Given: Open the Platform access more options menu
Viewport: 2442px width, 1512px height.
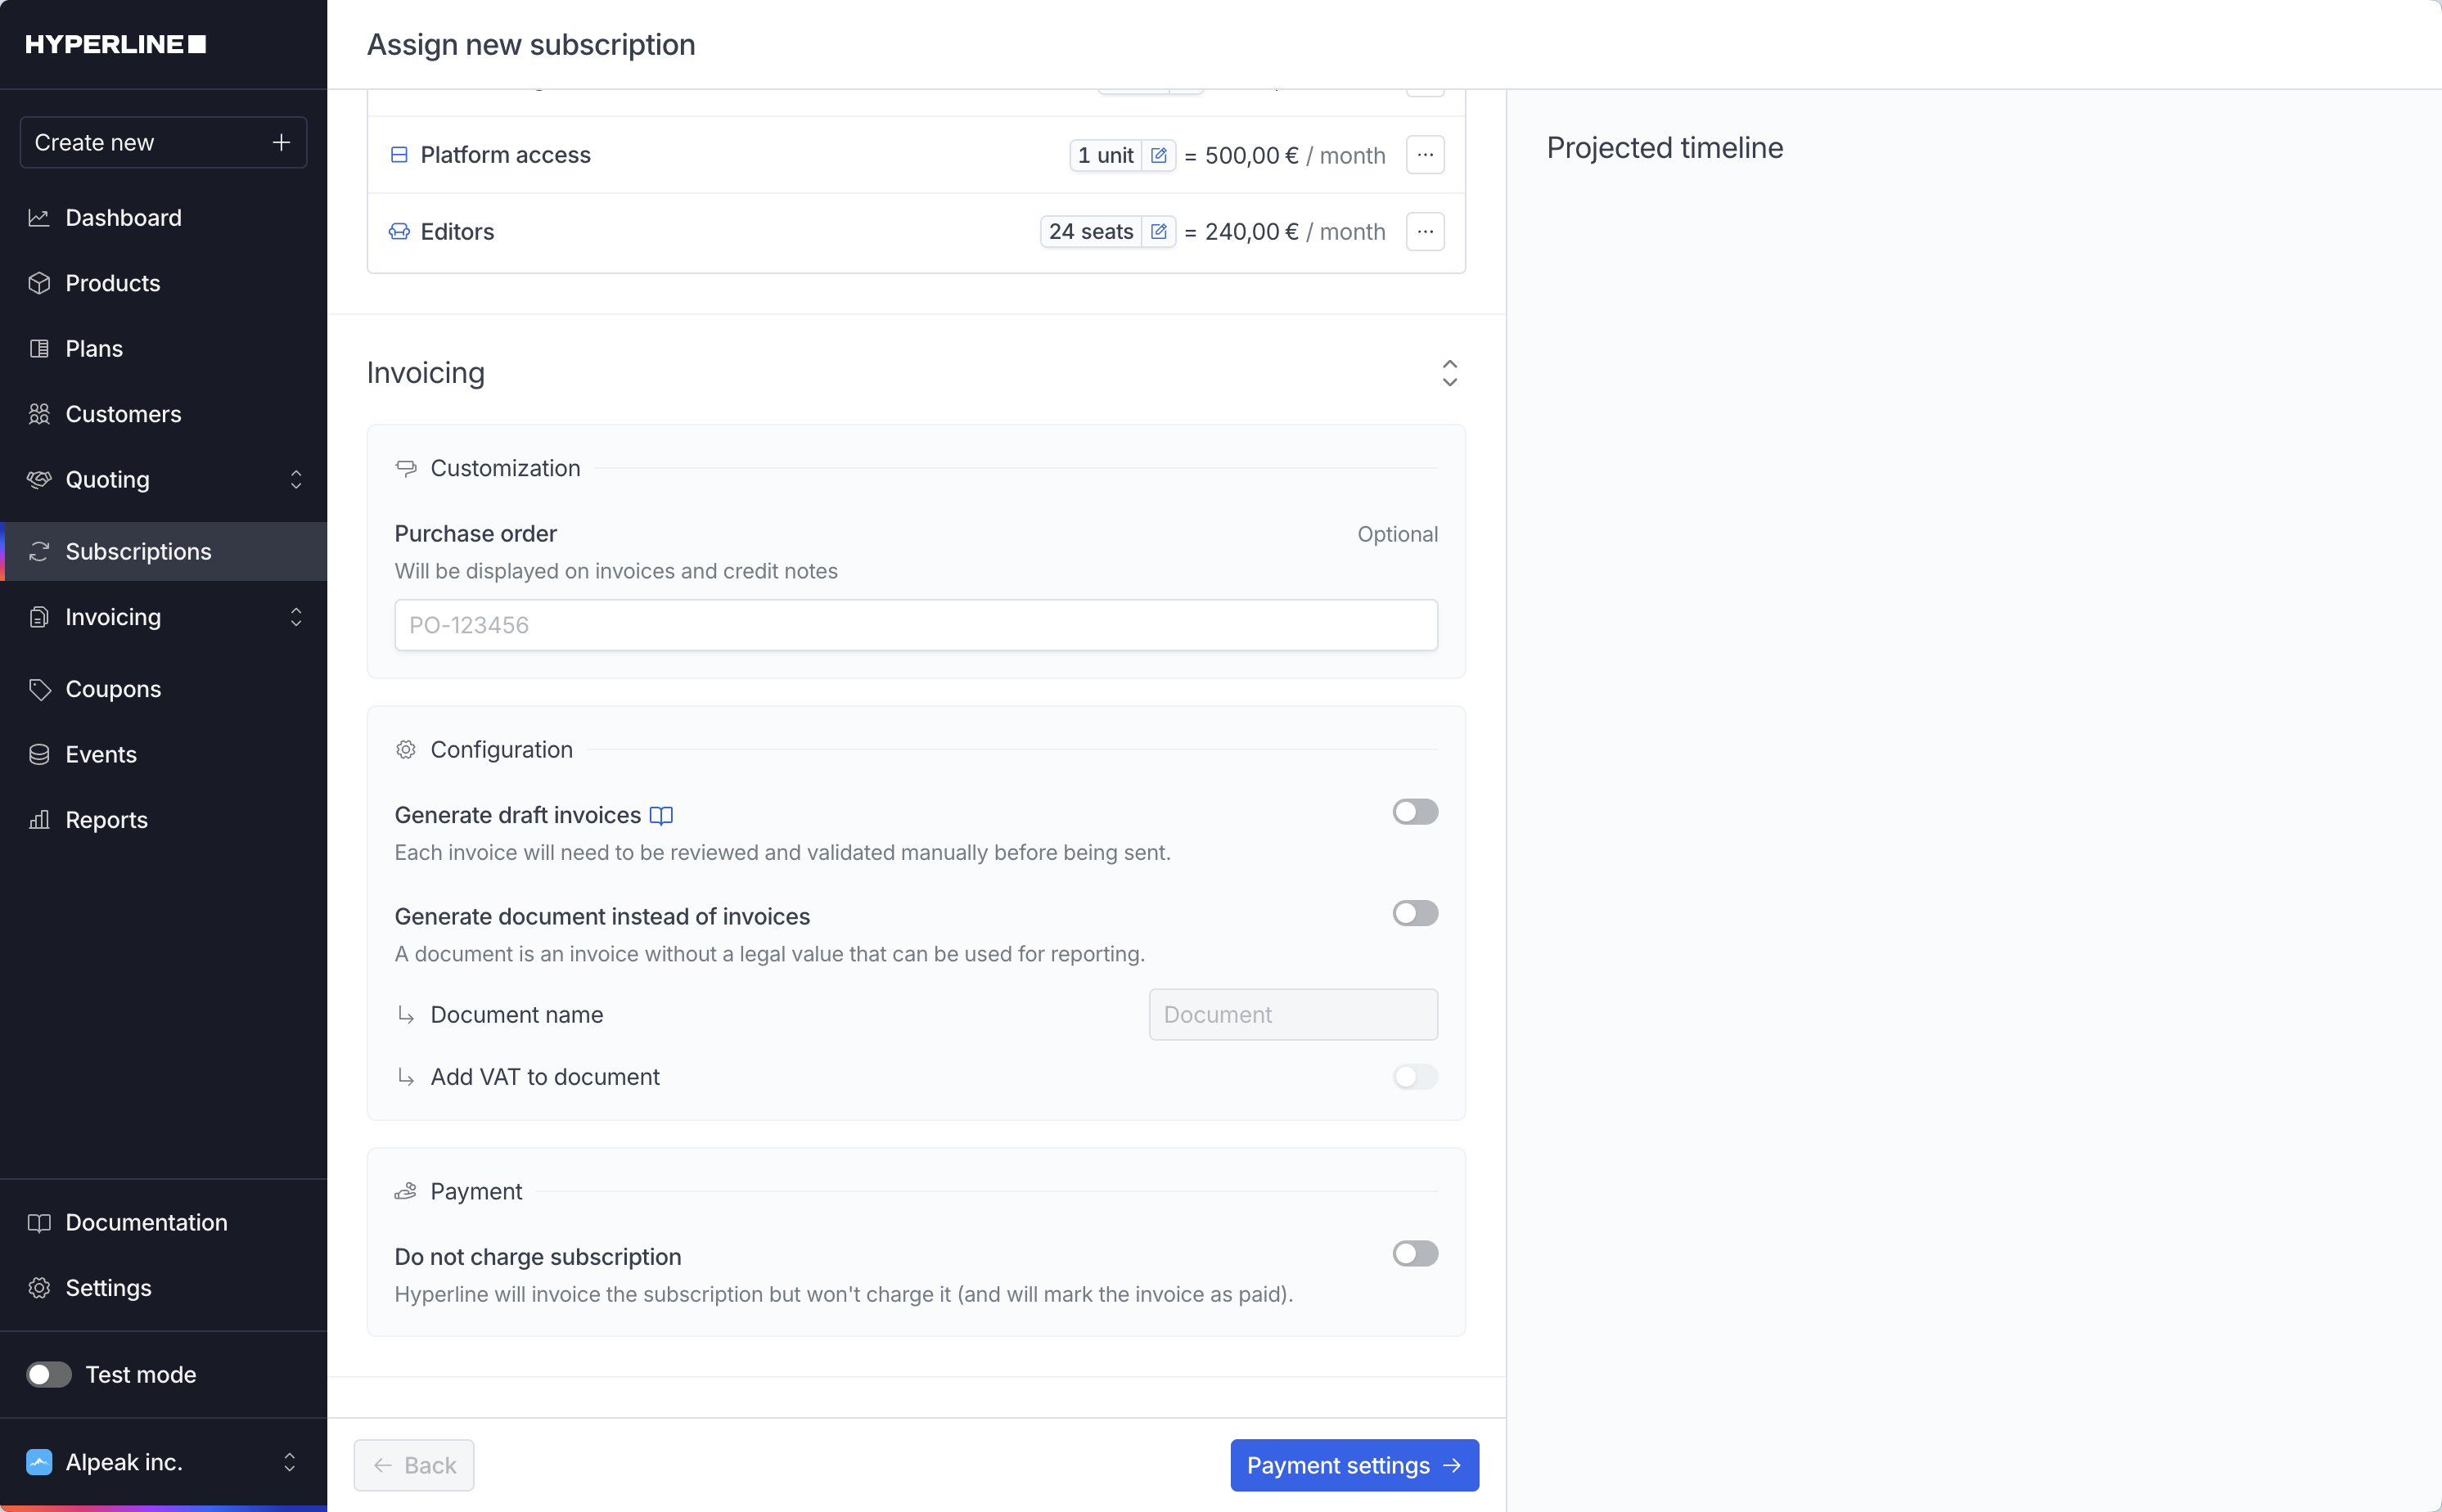Looking at the screenshot, I should [x=1424, y=155].
